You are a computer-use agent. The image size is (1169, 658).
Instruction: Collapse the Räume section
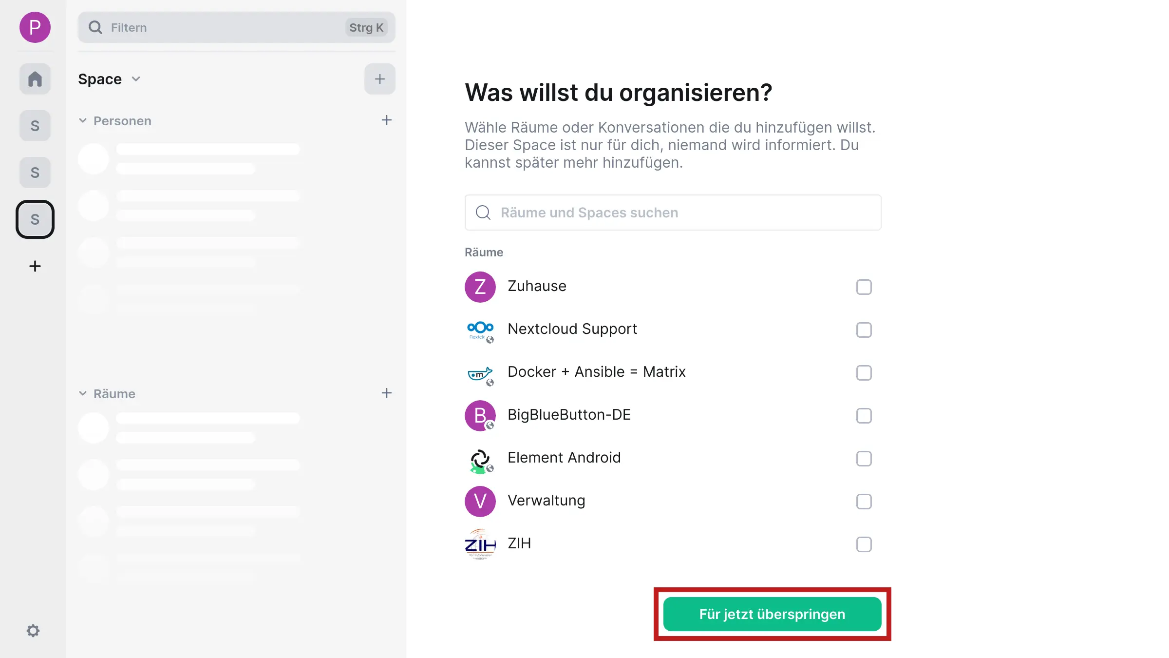(x=83, y=393)
